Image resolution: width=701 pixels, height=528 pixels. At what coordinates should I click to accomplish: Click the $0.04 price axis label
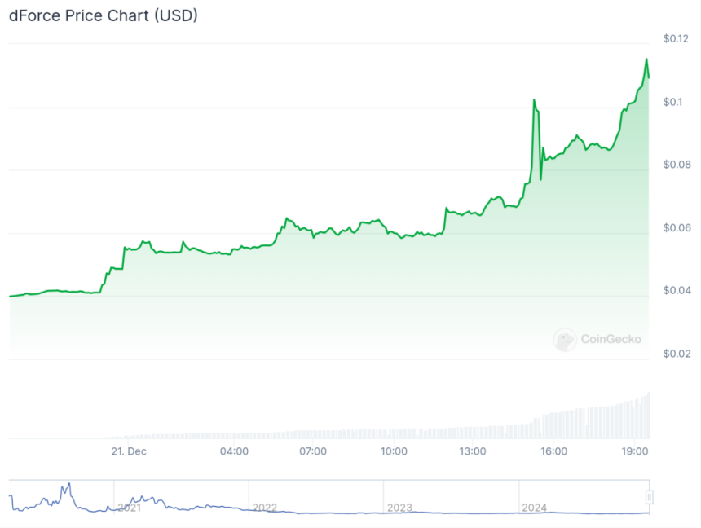(x=677, y=290)
